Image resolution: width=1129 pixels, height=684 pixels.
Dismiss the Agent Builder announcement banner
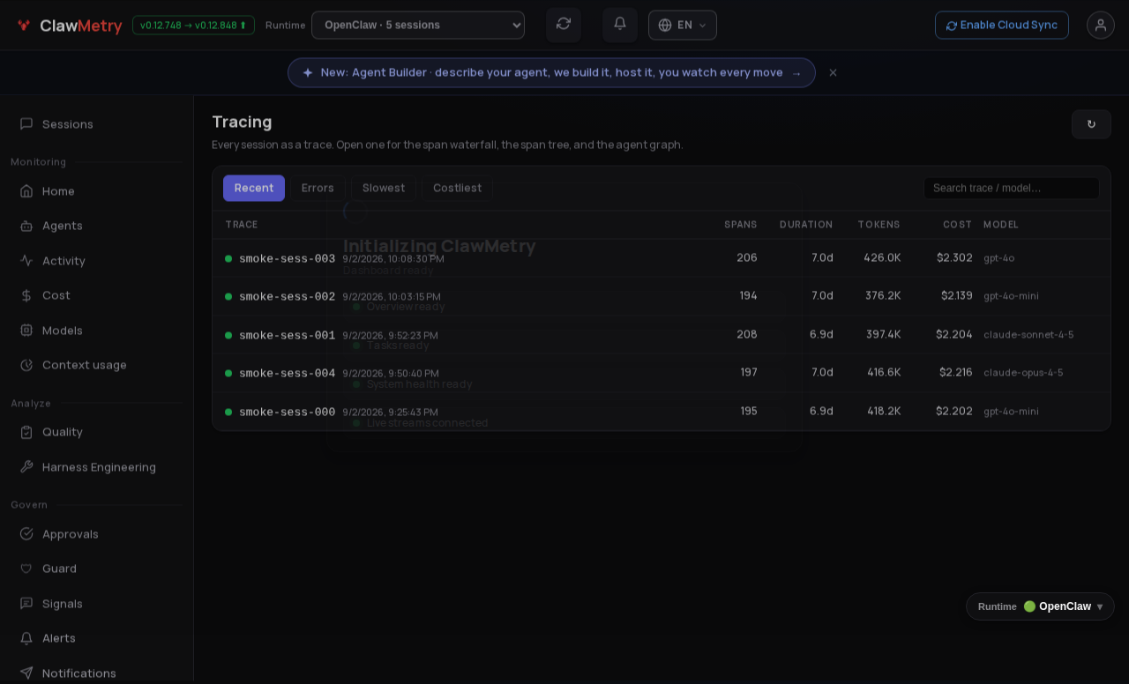(x=833, y=72)
